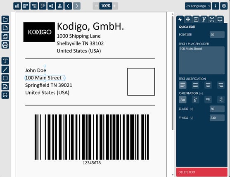The height and width of the screenshot is (177, 230).
Task: Select the Rectangle shape tool
Action: tap(5, 78)
